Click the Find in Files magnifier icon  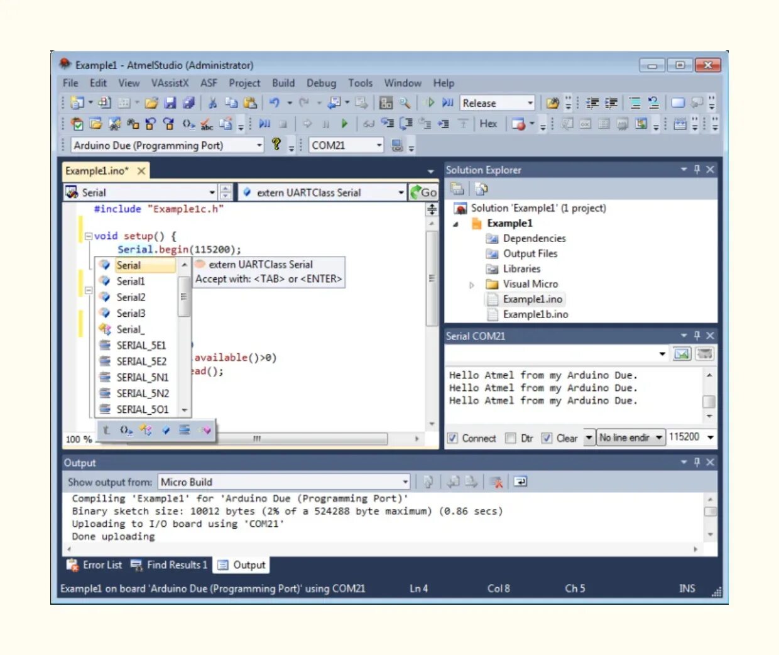tap(405, 103)
